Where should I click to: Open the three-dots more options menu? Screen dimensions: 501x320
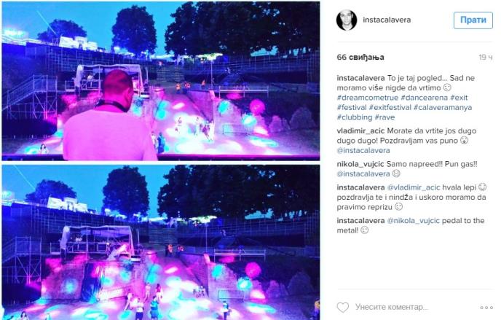(x=486, y=308)
